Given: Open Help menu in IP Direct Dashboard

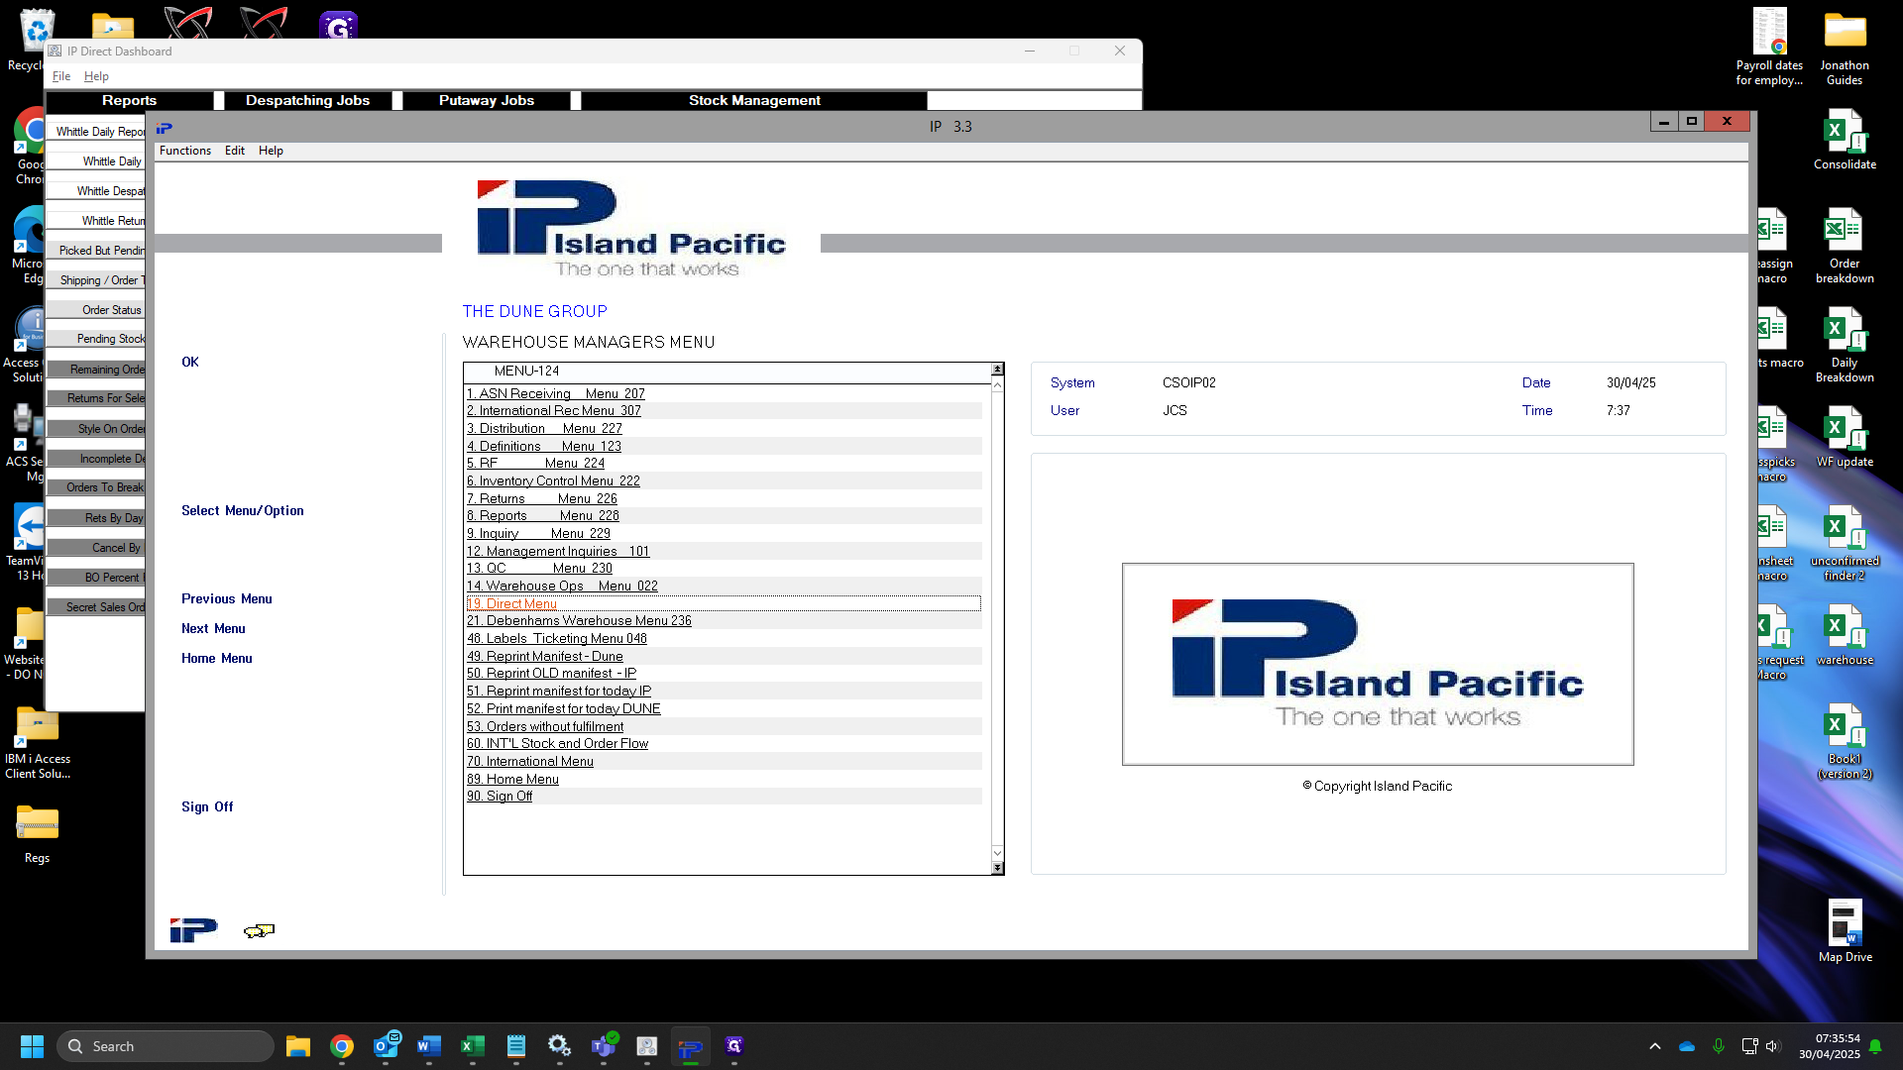Looking at the screenshot, I should [x=96, y=76].
